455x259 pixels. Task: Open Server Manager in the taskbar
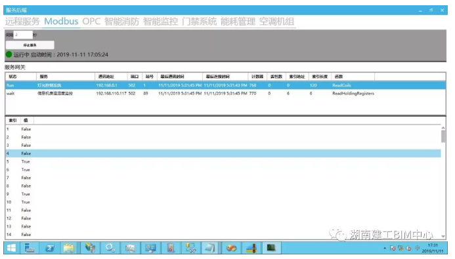point(30,248)
